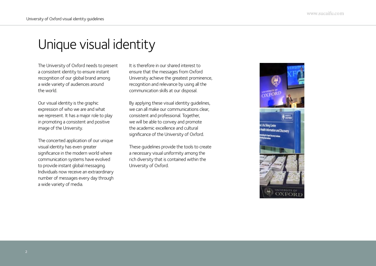Click the header text 'University of Oxford visual identity guidelines'
This screenshot has width=376, height=266.
pos(65,19)
